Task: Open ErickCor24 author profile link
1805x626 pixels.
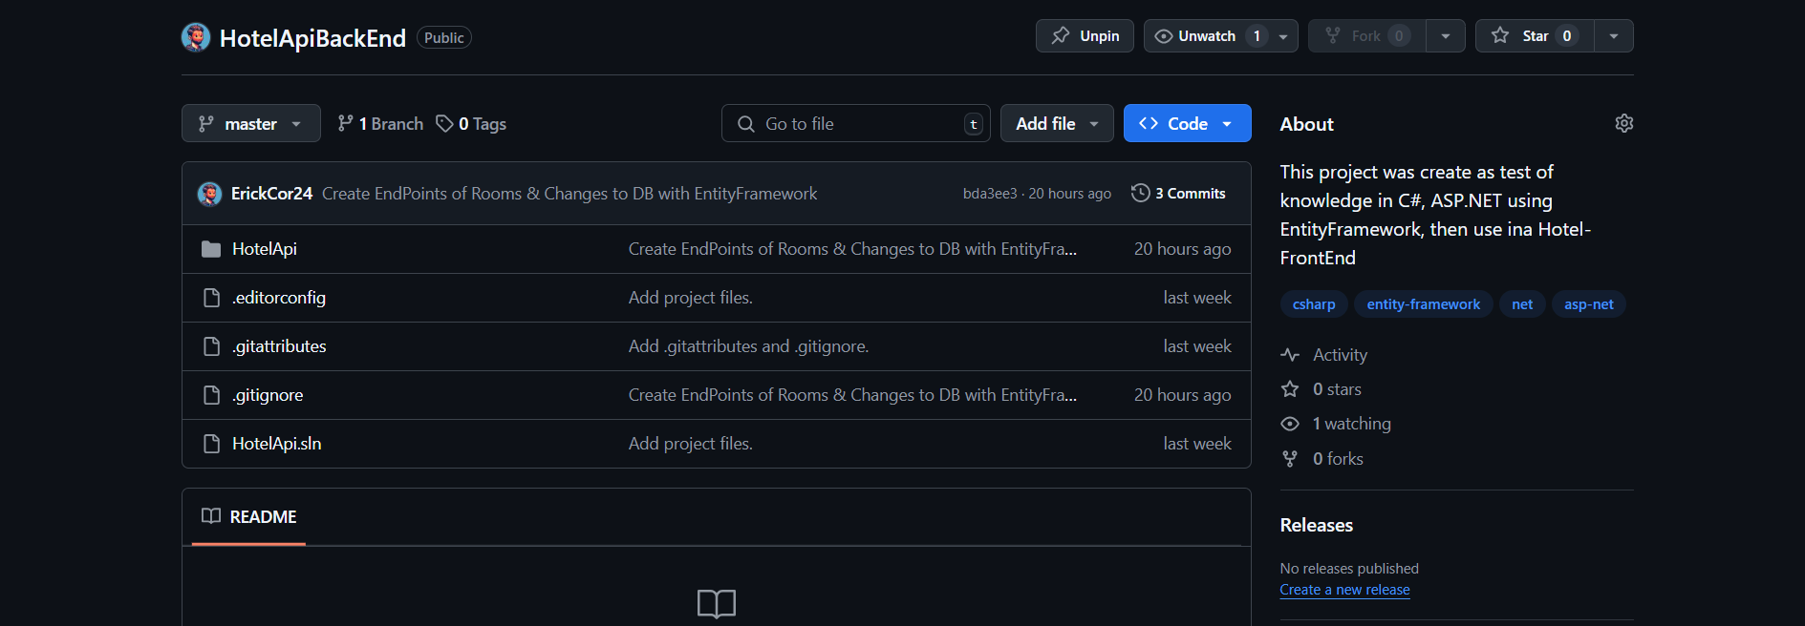Action: [271, 194]
